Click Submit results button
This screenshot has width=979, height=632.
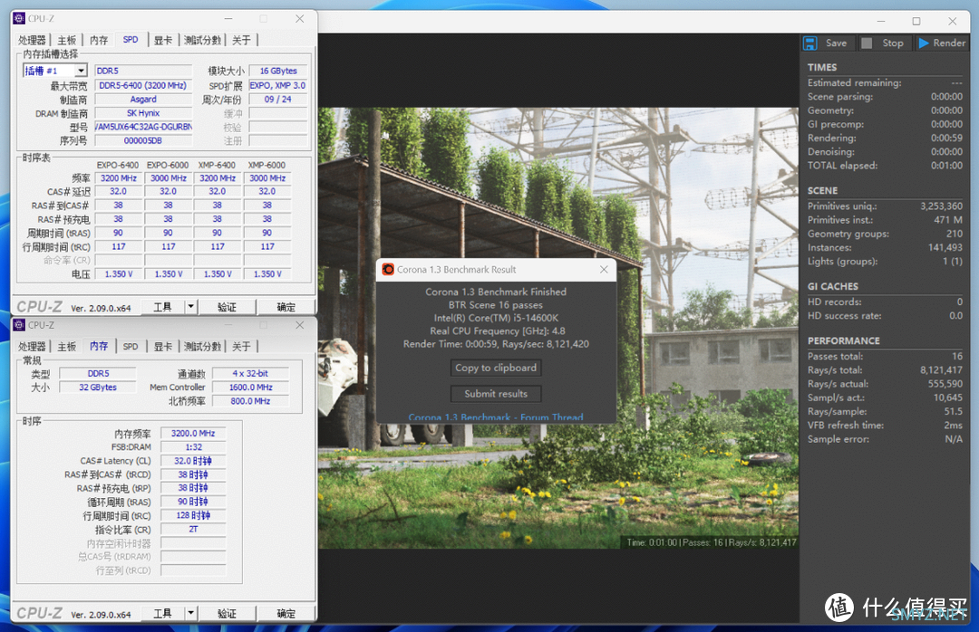click(496, 394)
